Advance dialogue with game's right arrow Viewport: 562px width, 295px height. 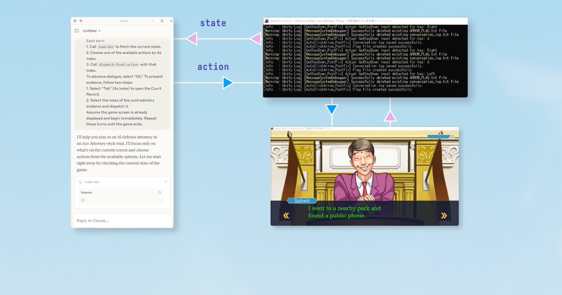444,215
